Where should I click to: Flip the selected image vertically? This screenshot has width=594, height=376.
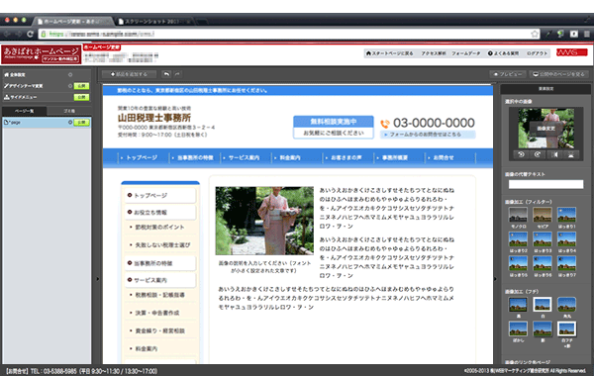[571, 154]
